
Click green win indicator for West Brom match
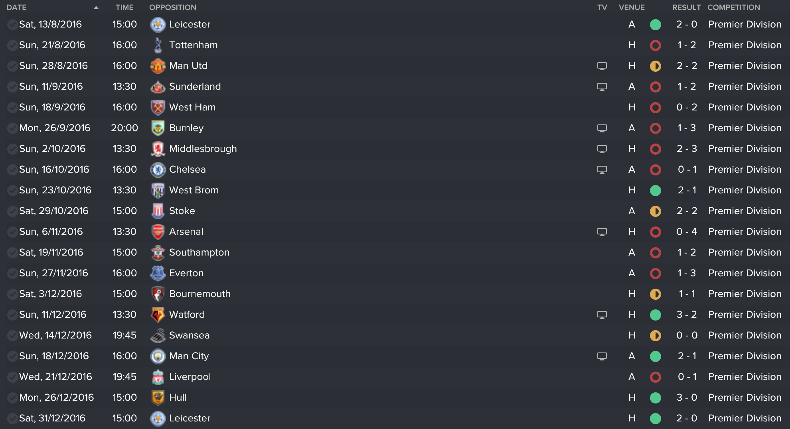(655, 191)
